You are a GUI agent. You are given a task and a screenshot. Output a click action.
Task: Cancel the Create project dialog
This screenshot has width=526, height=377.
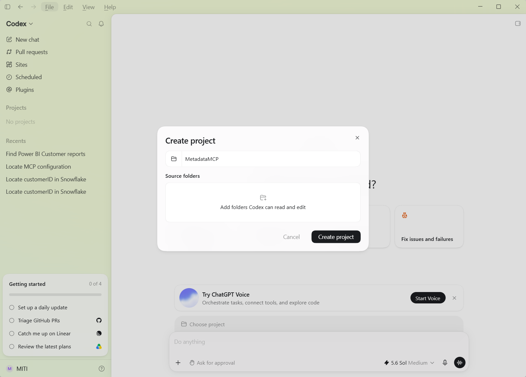click(291, 237)
